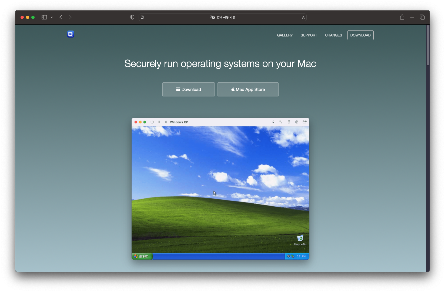Screen dimensions: 445x292
Task: Click the restart triangle icon in VM toolbar
Action: click(166, 122)
